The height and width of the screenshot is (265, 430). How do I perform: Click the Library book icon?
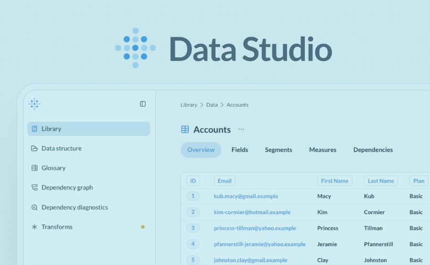[x=34, y=129]
